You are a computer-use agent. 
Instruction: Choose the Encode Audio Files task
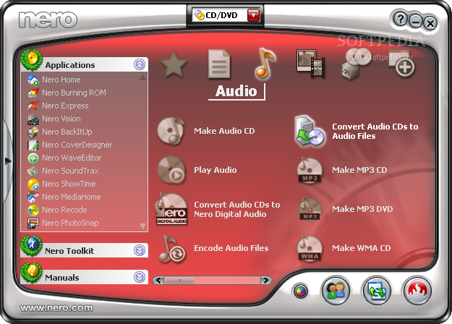pos(231,248)
